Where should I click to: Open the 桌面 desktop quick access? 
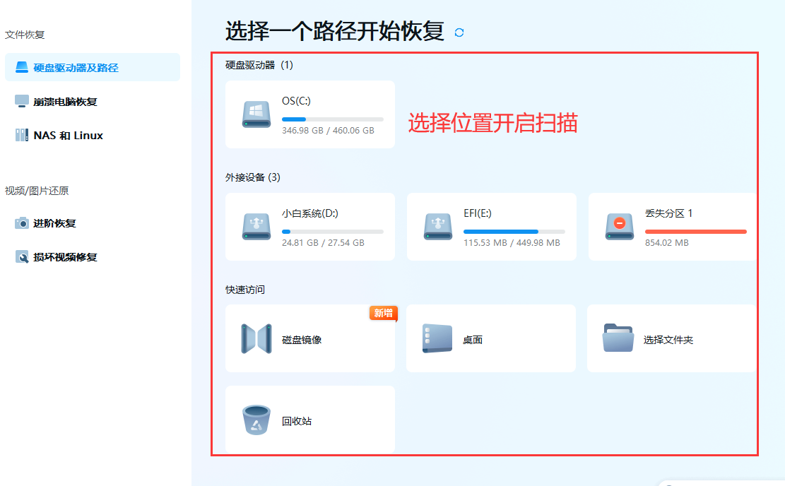coord(490,338)
